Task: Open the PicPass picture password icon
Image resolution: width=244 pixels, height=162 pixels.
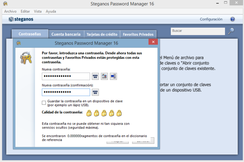Action: click(104, 76)
